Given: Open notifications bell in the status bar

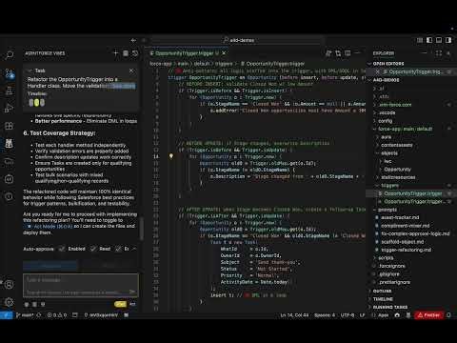Looking at the screenshot, I should coord(448,315).
